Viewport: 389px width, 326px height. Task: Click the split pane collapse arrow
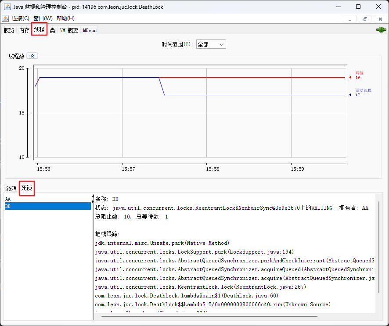[x=93, y=197]
